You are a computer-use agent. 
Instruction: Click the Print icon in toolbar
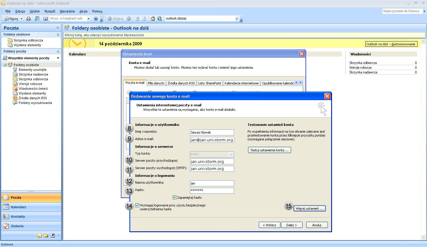click(28, 19)
